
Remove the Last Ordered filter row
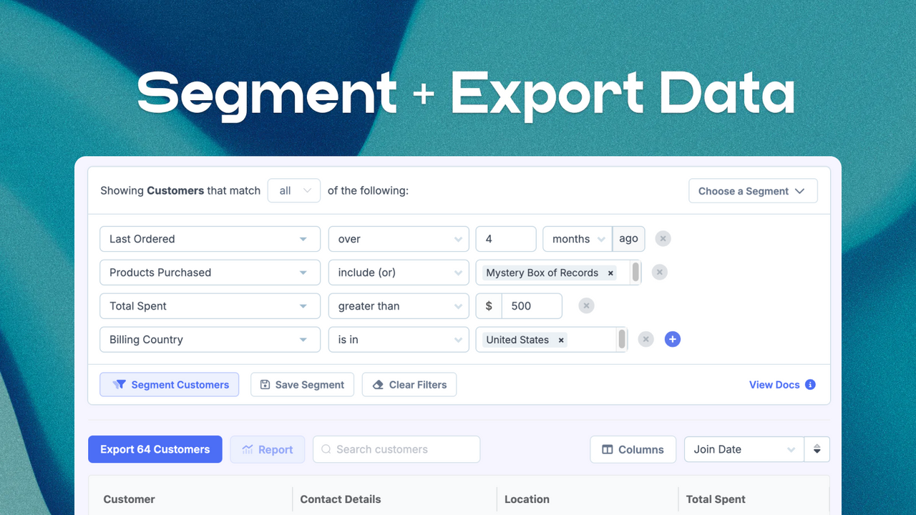tap(663, 238)
